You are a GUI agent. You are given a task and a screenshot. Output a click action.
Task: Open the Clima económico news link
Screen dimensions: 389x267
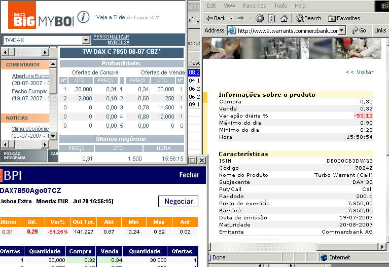(x=30, y=129)
